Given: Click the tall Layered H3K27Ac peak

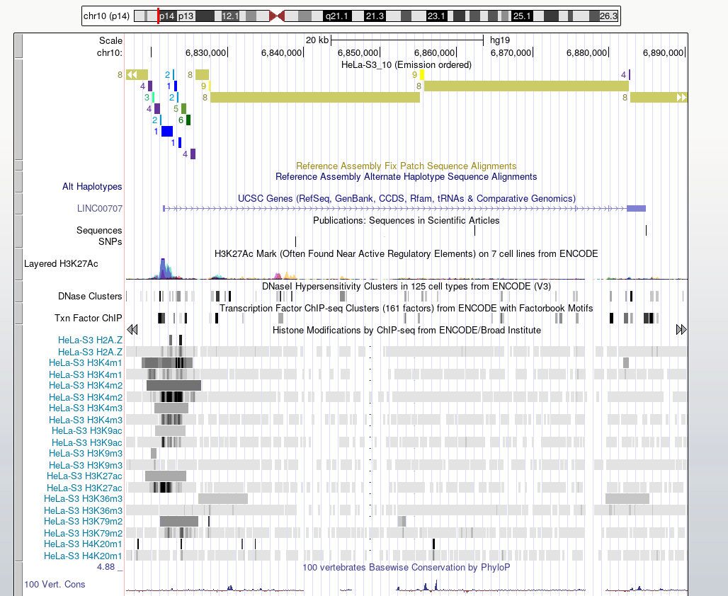Looking at the screenshot, I should [x=162, y=268].
